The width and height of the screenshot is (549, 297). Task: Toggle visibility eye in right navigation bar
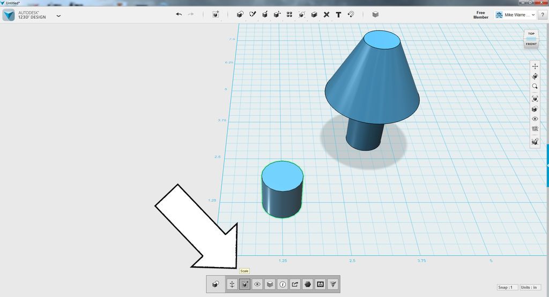[x=535, y=119]
